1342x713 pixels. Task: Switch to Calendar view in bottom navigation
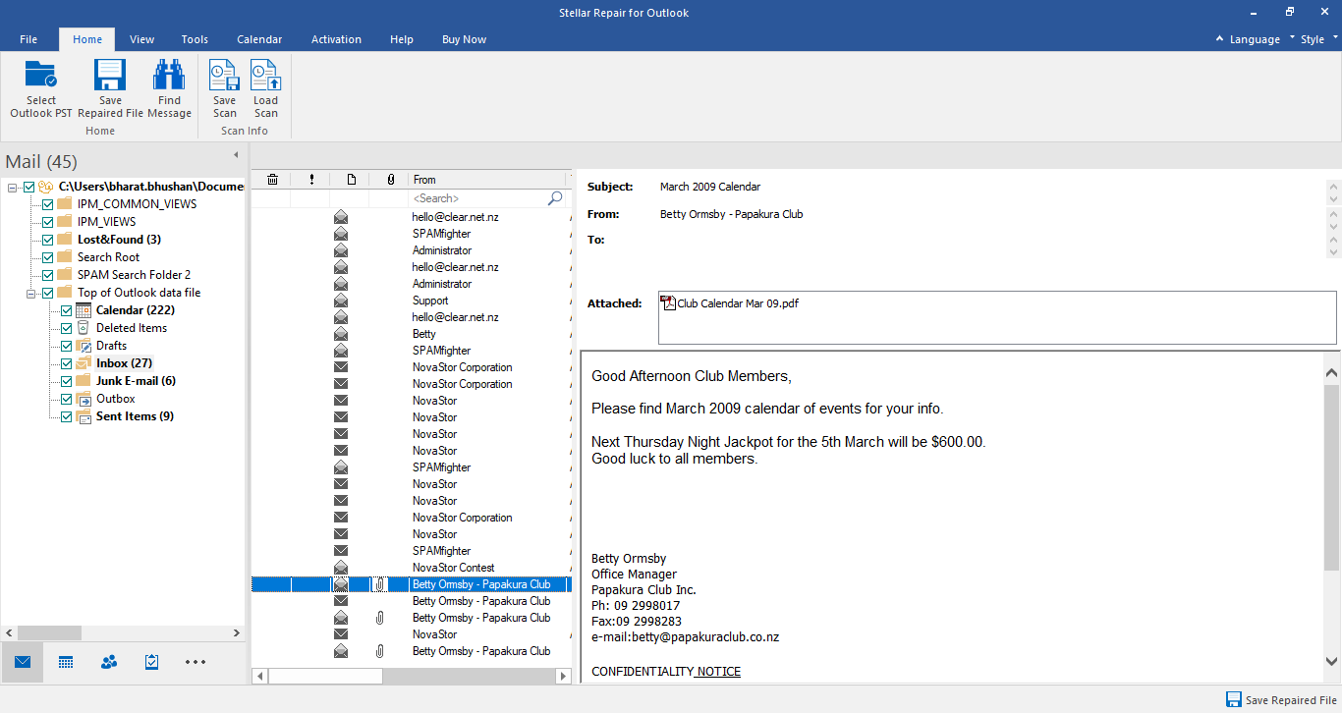pos(66,662)
